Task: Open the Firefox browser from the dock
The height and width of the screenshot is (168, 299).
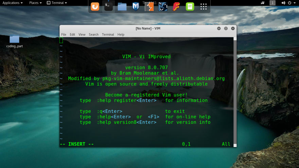Action: tap(95, 7)
